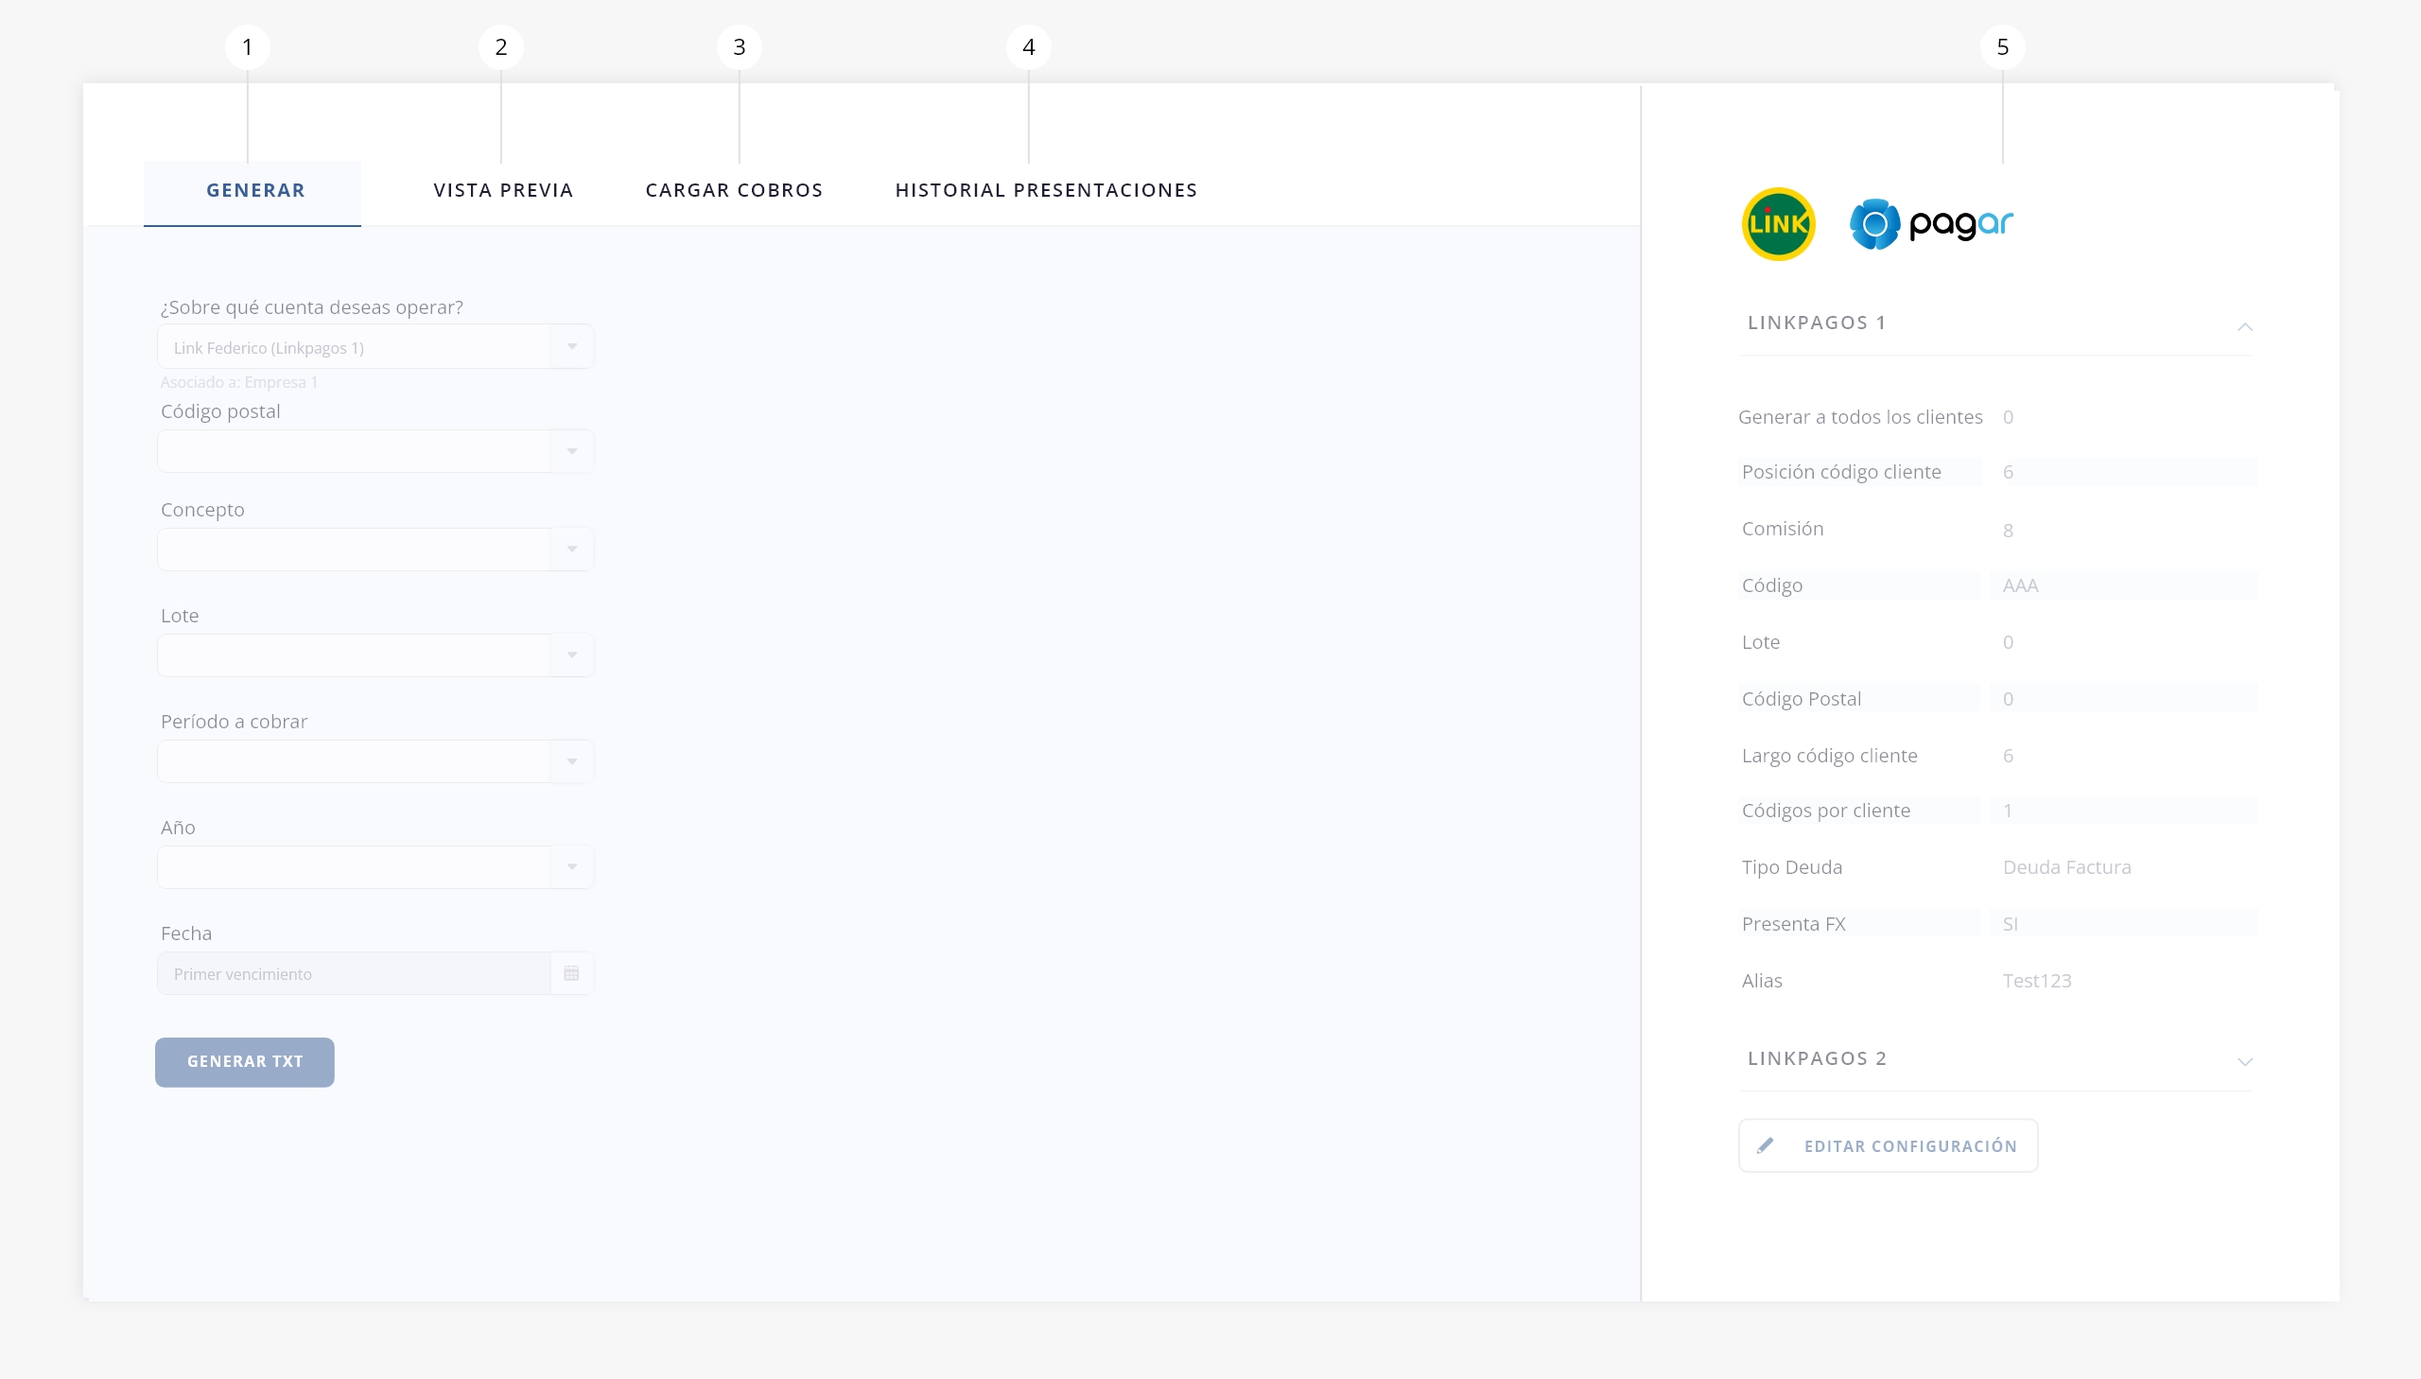This screenshot has height=1379, width=2421.
Task: Open the Concepto dropdown
Action: pyautogui.click(x=571, y=550)
